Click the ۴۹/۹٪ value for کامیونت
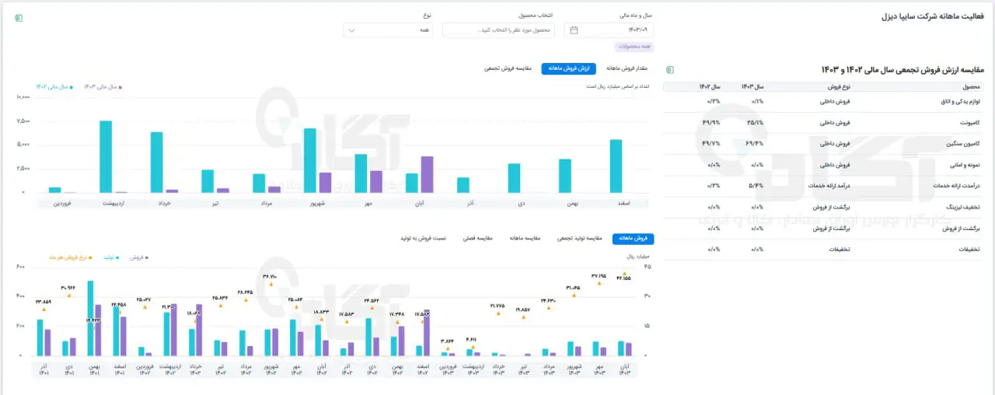Screen dimensions: 995x395 [x=710, y=123]
